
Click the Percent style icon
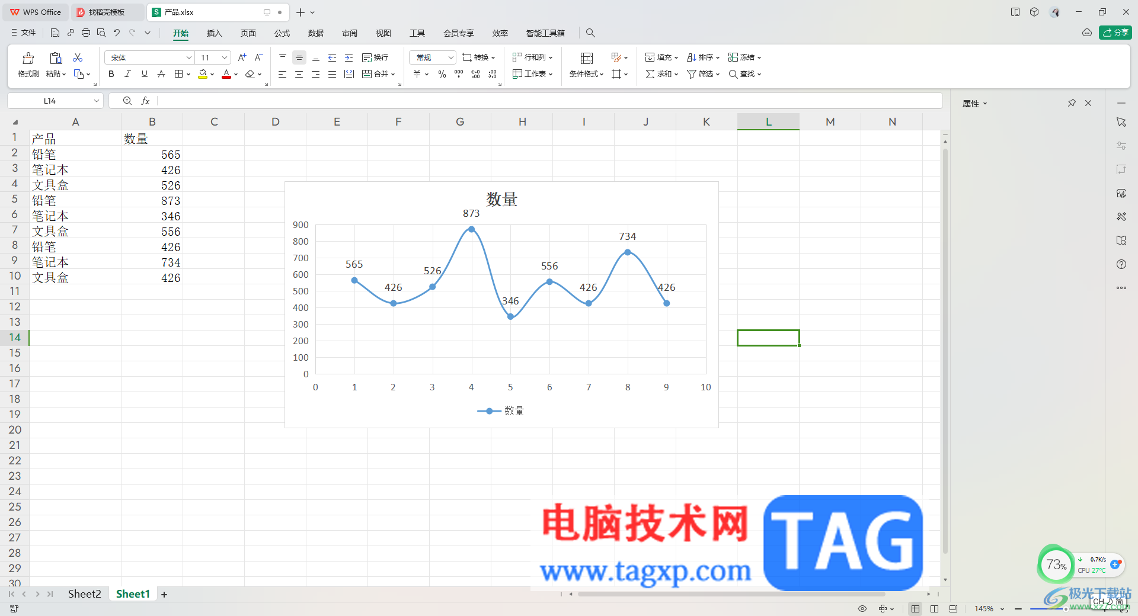pyautogui.click(x=442, y=74)
